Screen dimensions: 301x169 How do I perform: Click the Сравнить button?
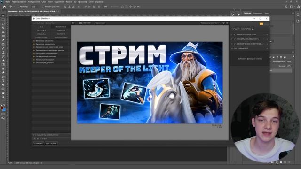[x=100, y=23]
